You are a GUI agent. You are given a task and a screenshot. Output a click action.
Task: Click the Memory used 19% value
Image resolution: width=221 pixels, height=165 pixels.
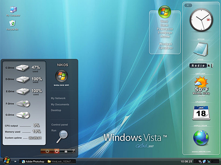(37, 131)
